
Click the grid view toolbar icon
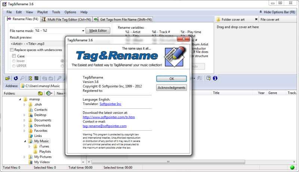[36, 78]
